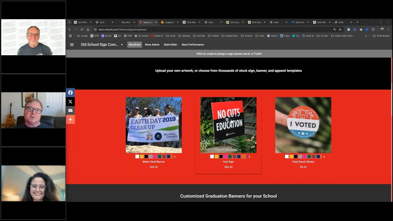Screen dimensions: 393x221
Task: Bookmark this page with star icon
Action: click(340, 29)
